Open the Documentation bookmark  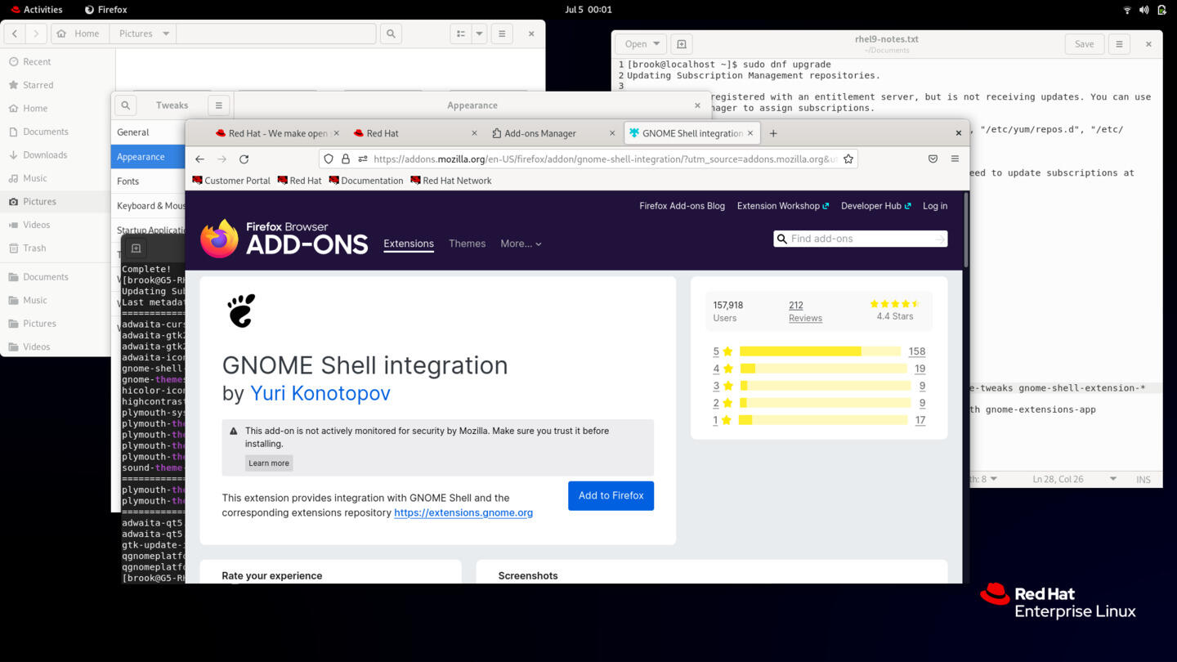pos(366,181)
